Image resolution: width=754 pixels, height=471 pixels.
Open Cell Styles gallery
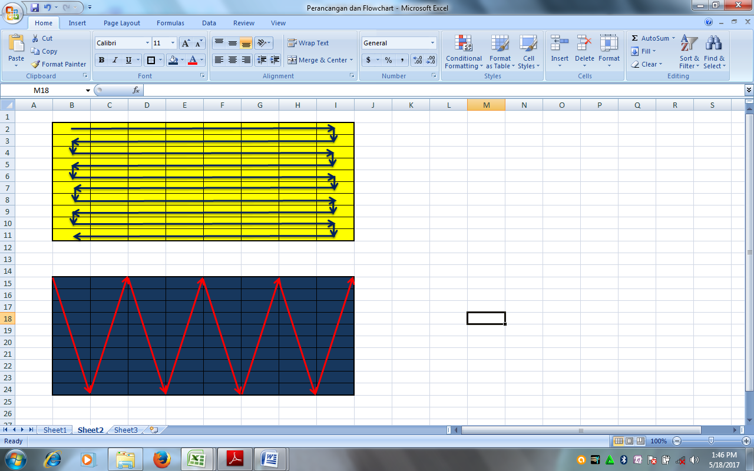[528, 52]
